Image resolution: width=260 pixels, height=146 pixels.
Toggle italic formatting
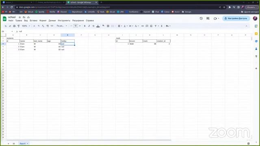(89, 26)
